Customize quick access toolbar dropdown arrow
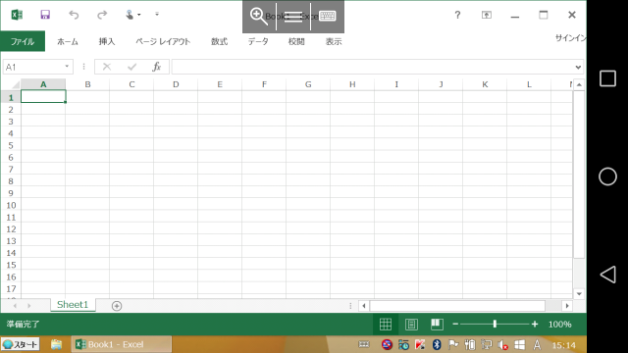 tap(157, 15)
